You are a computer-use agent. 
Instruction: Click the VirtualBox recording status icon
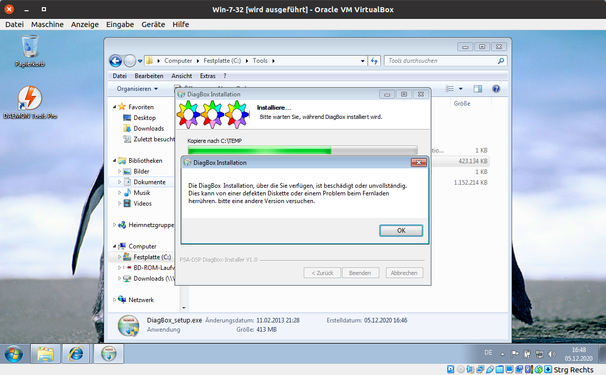pos(519,369)
